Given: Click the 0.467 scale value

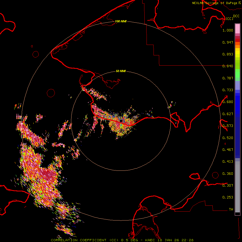Looking at the screenshot, I should click(x=228, y=150).
